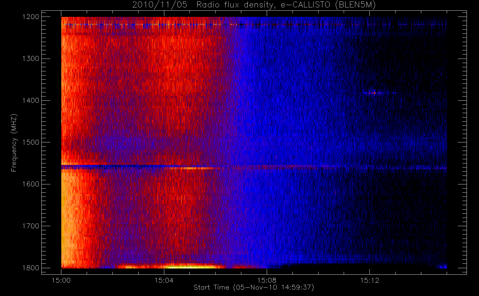Viewport: 479px width, 296px height.
Task: Click the 15:00 time tick label
Action: pyautogui.click(x=61, y=280)
